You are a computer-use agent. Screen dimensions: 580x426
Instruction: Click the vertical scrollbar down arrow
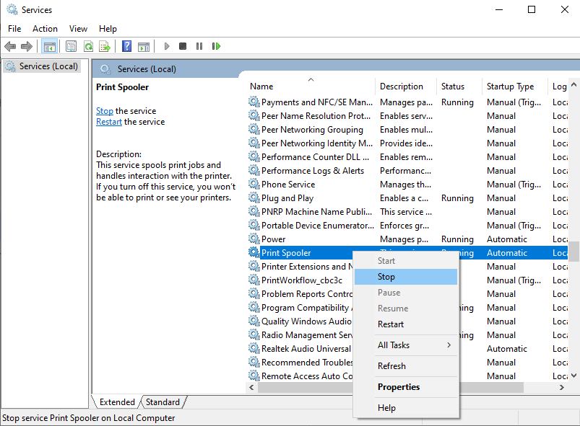(574, 376)
